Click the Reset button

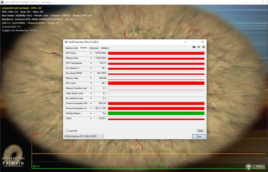[200, 131]
